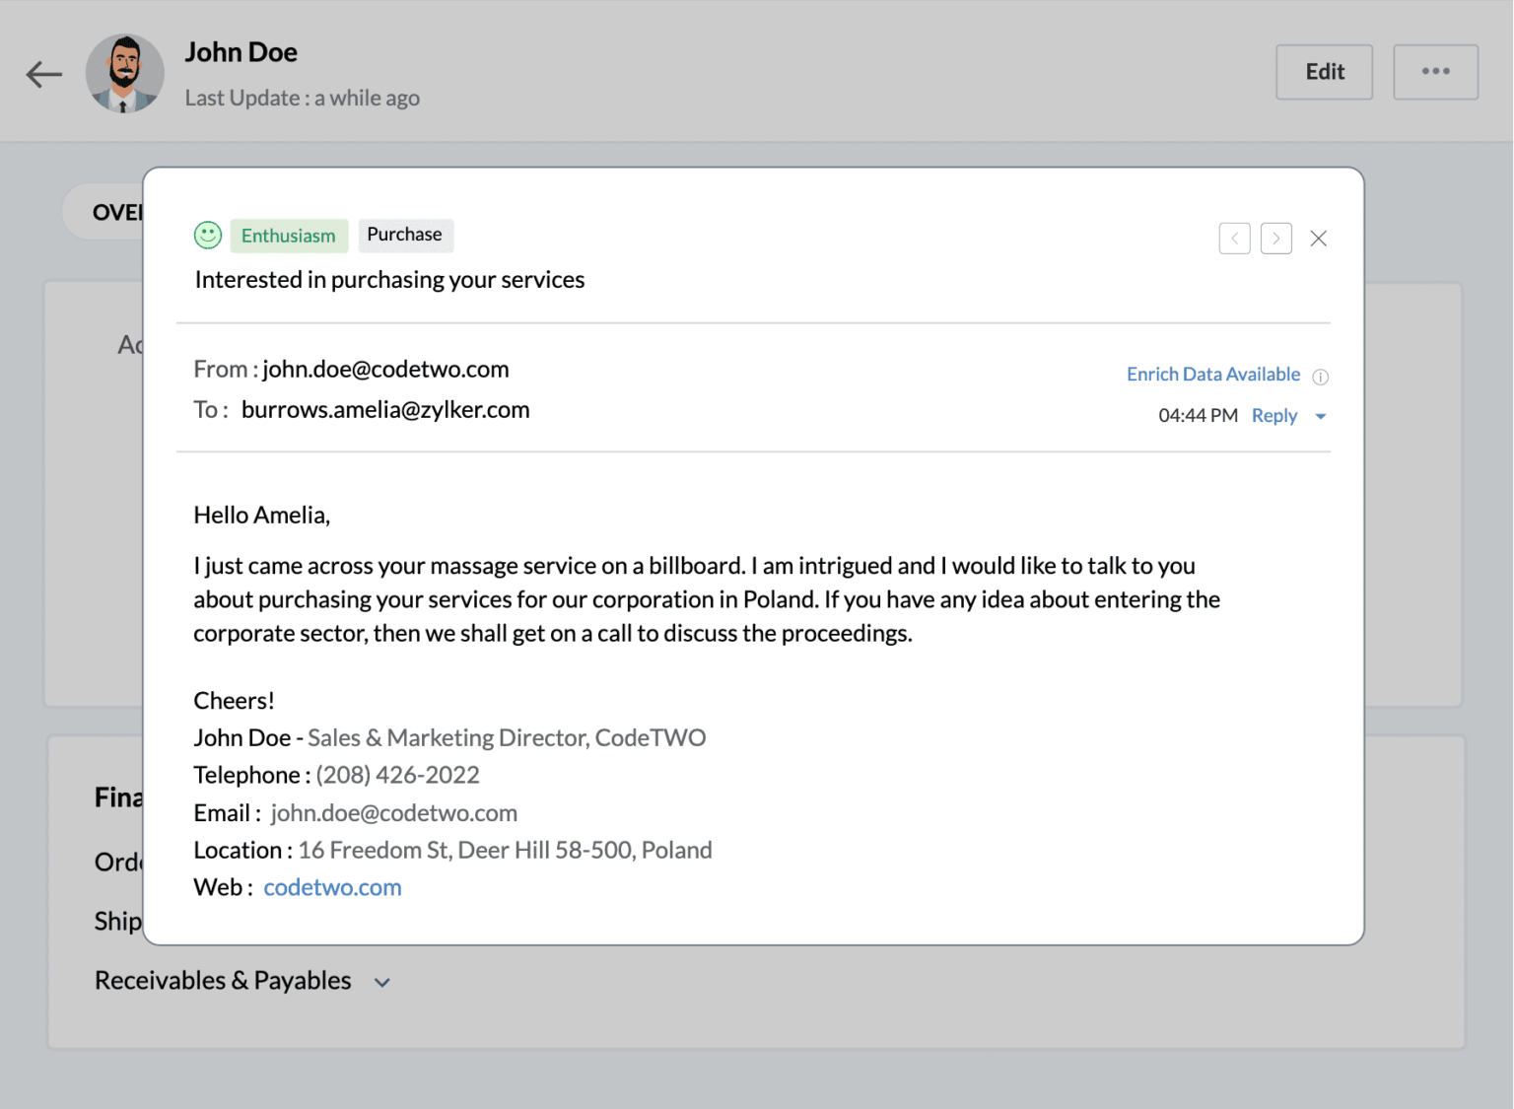Click the Edit button
Image resolution: width=1514 pixels, height=1109 pixels.
tap(1324, 71)
